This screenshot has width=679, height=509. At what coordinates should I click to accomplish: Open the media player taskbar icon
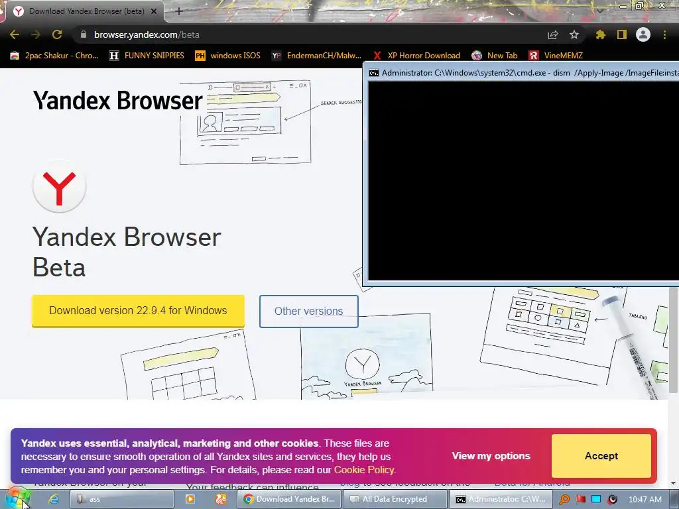(190, 499)
